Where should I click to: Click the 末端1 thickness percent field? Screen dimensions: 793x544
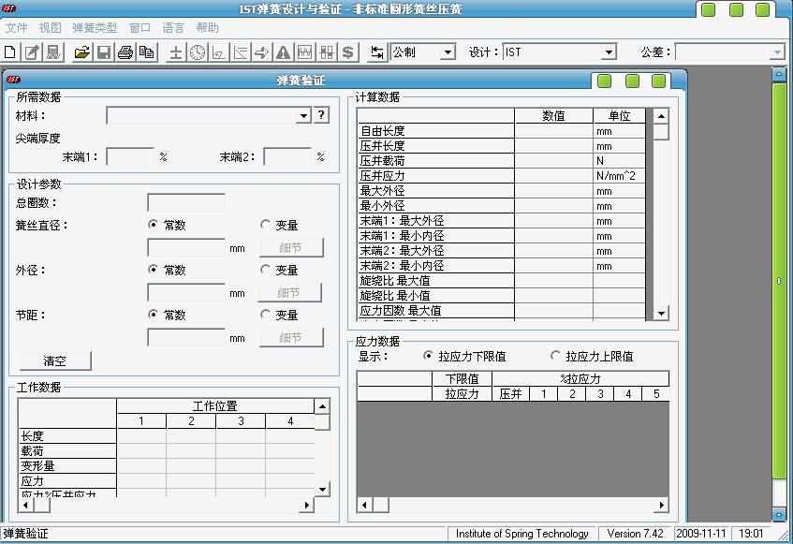point(130,156)
